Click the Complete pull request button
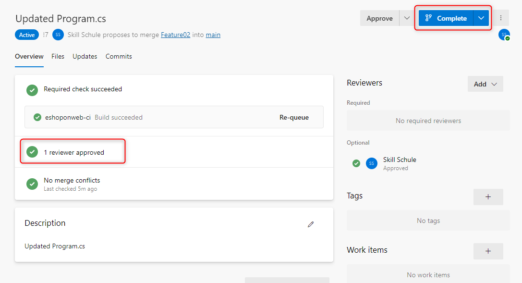The image size is (522, 283). pos(446,18)
